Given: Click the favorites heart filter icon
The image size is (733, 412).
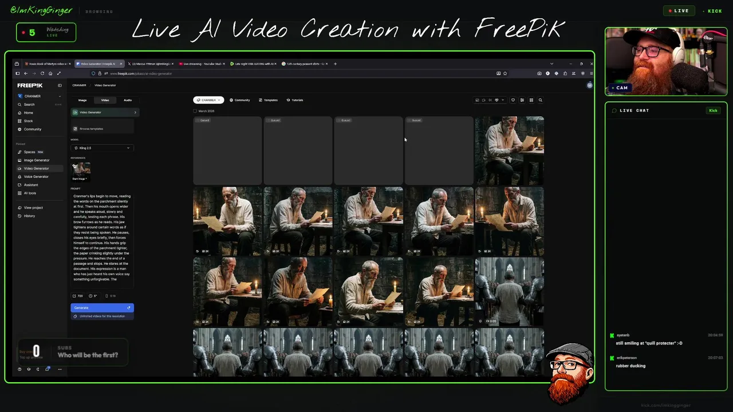Looking at the screenshot, I should pyautogui.click(x=513, y=100).
